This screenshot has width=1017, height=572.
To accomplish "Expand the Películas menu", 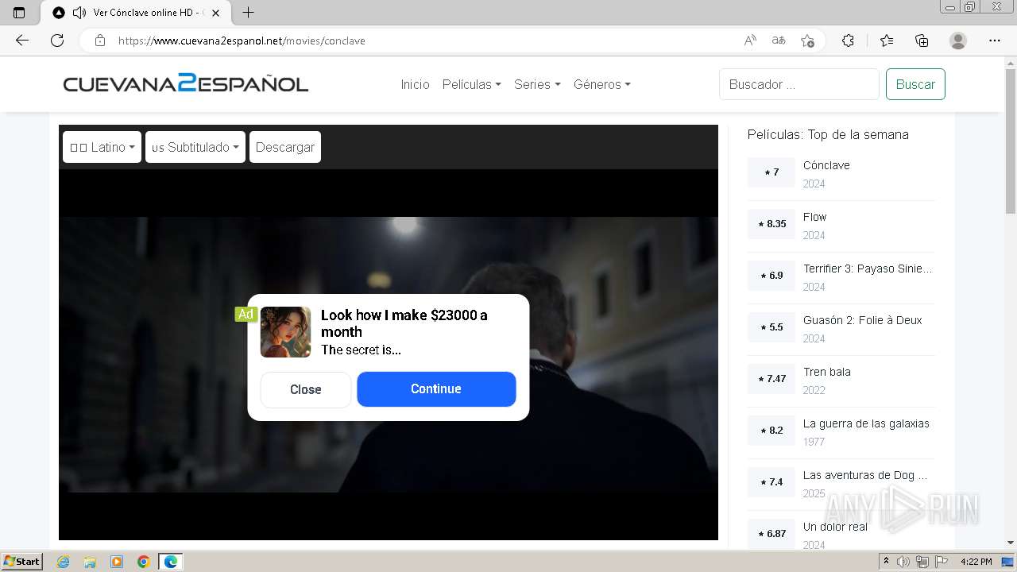I will click(x=471, y=84).
